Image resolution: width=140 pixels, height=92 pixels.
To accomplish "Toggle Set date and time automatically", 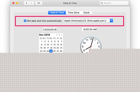I will click(x=25, y=21).
